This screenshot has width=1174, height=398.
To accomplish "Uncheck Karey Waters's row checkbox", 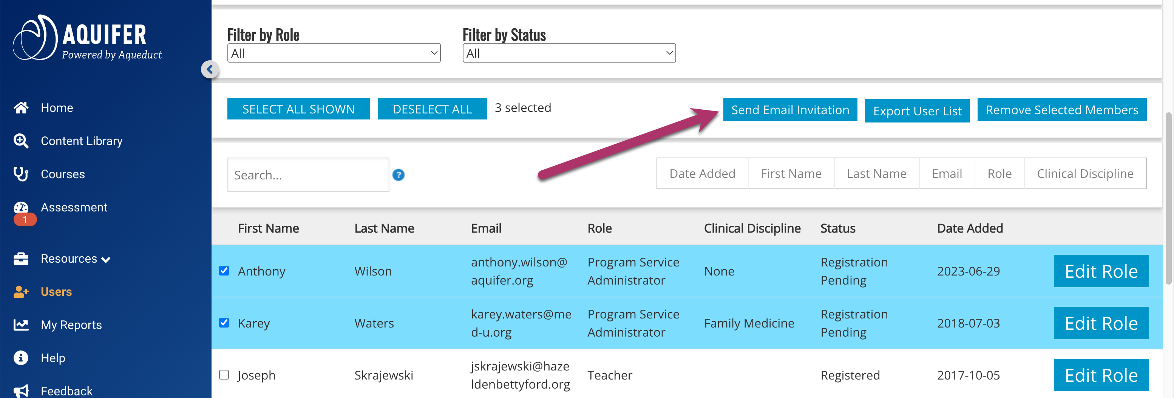I will 224,323.
